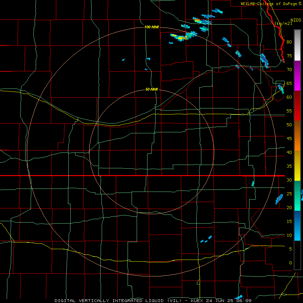303x303 pixels.
Task: Click the 80 value on the scale
Action: coord(289,42)
